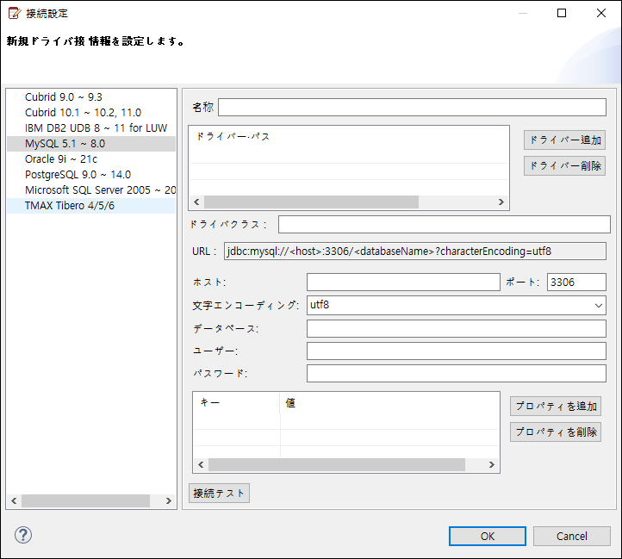The image size is (622, 559).
Task: Click the プロパティを追加 button
Action: (556, 407)
